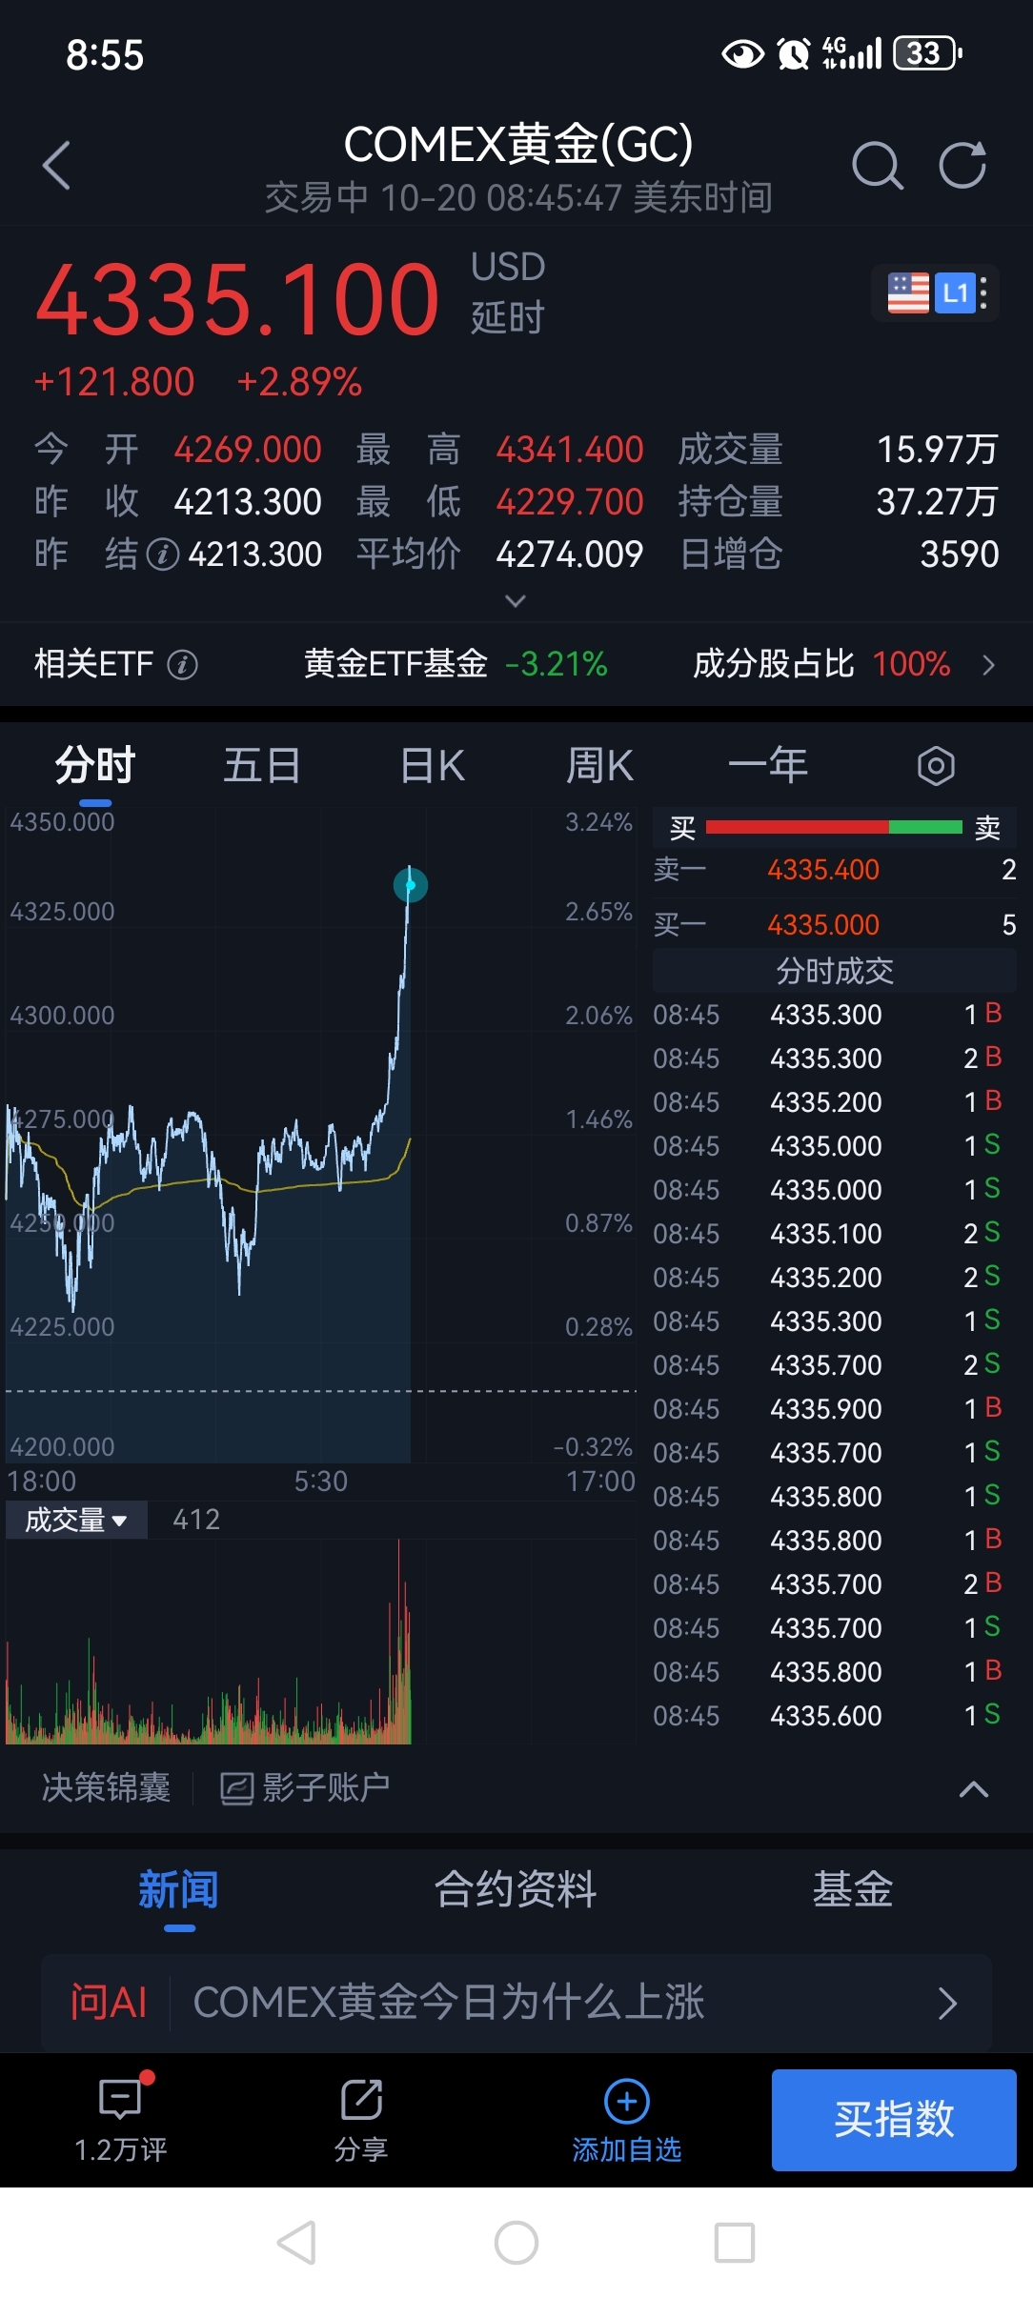This screenshot has width=1033, height=2298.
Task: Open COMEX黄金今日为什么上涨 question
Action: [449, 2003]
